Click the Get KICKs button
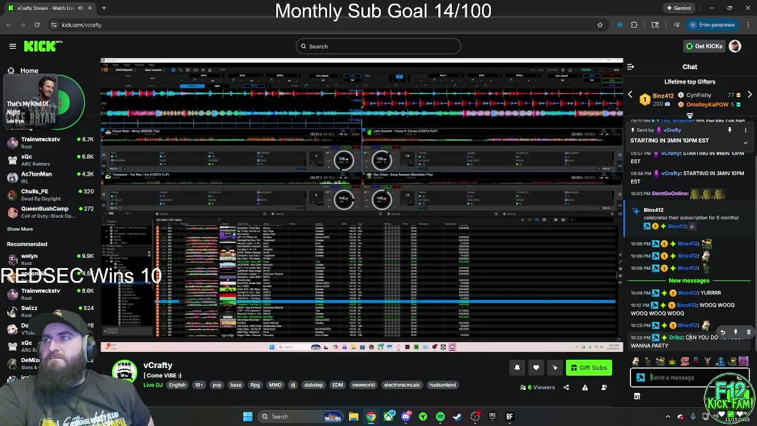Viewport: 757px width, 426px height. pyautogui.click(x=704, y=46)
